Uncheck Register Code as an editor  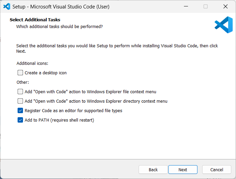[20, 110]
